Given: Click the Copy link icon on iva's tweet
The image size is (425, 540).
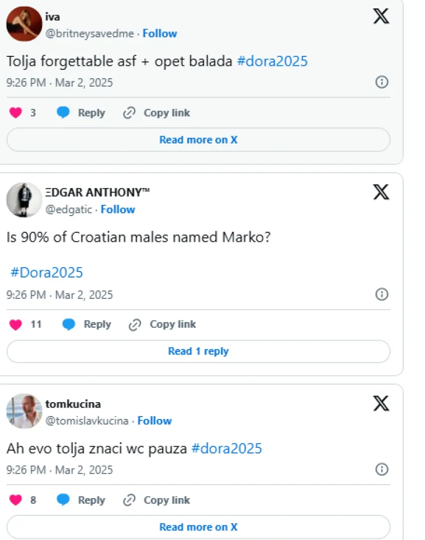Looking at the screenshot, I should tap(129, 112).
